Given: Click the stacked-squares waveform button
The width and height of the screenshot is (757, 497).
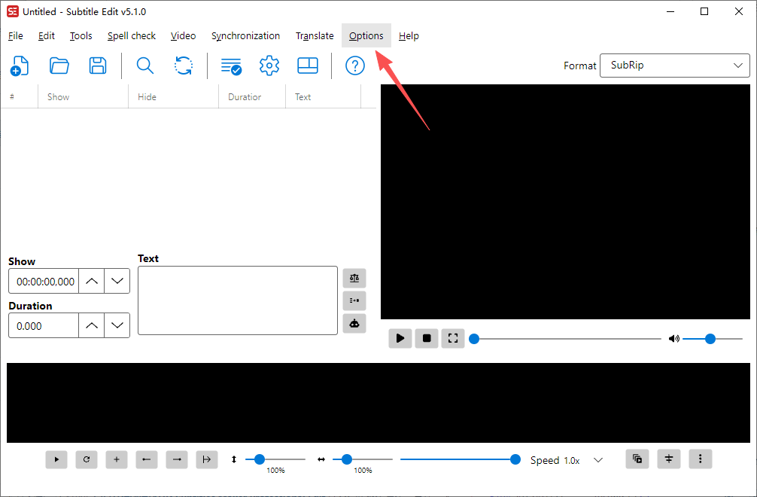Looking at the screenshot, I should point(637,459).
